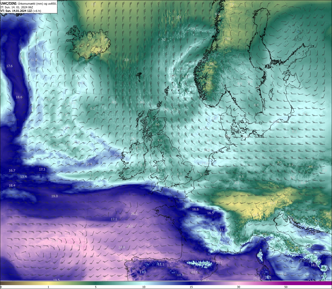Click the color scale tick labeled 50
Viewport: 332px width, 289px height.
(x=286, y=287)
